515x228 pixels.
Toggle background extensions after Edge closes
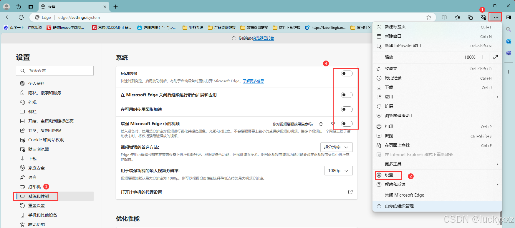coord(347,95)
